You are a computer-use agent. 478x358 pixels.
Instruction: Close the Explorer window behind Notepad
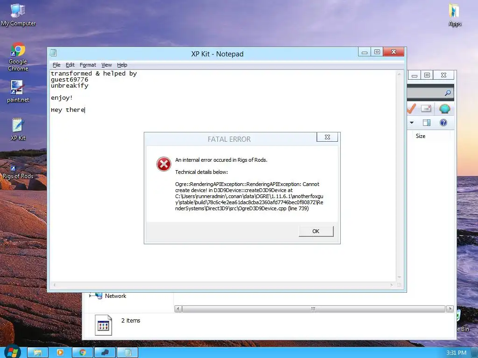443,75
